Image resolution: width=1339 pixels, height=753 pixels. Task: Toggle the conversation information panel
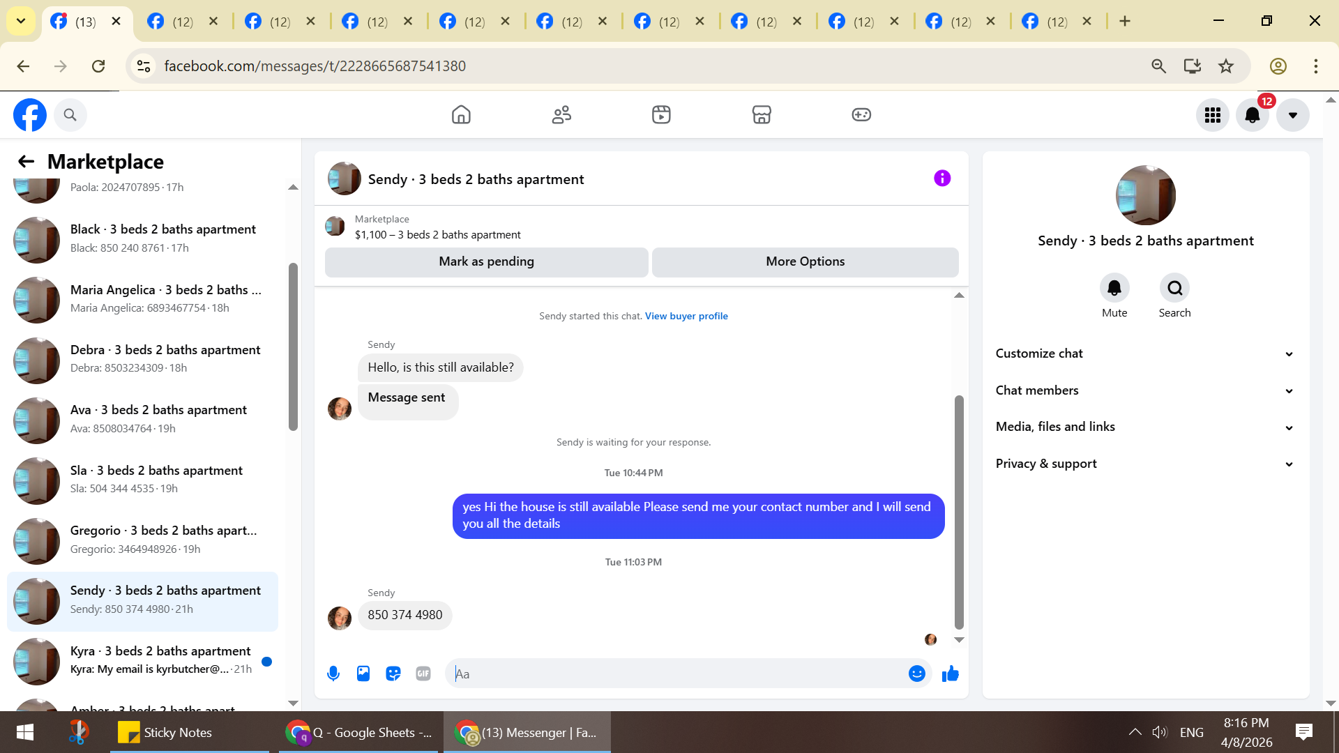942,178
